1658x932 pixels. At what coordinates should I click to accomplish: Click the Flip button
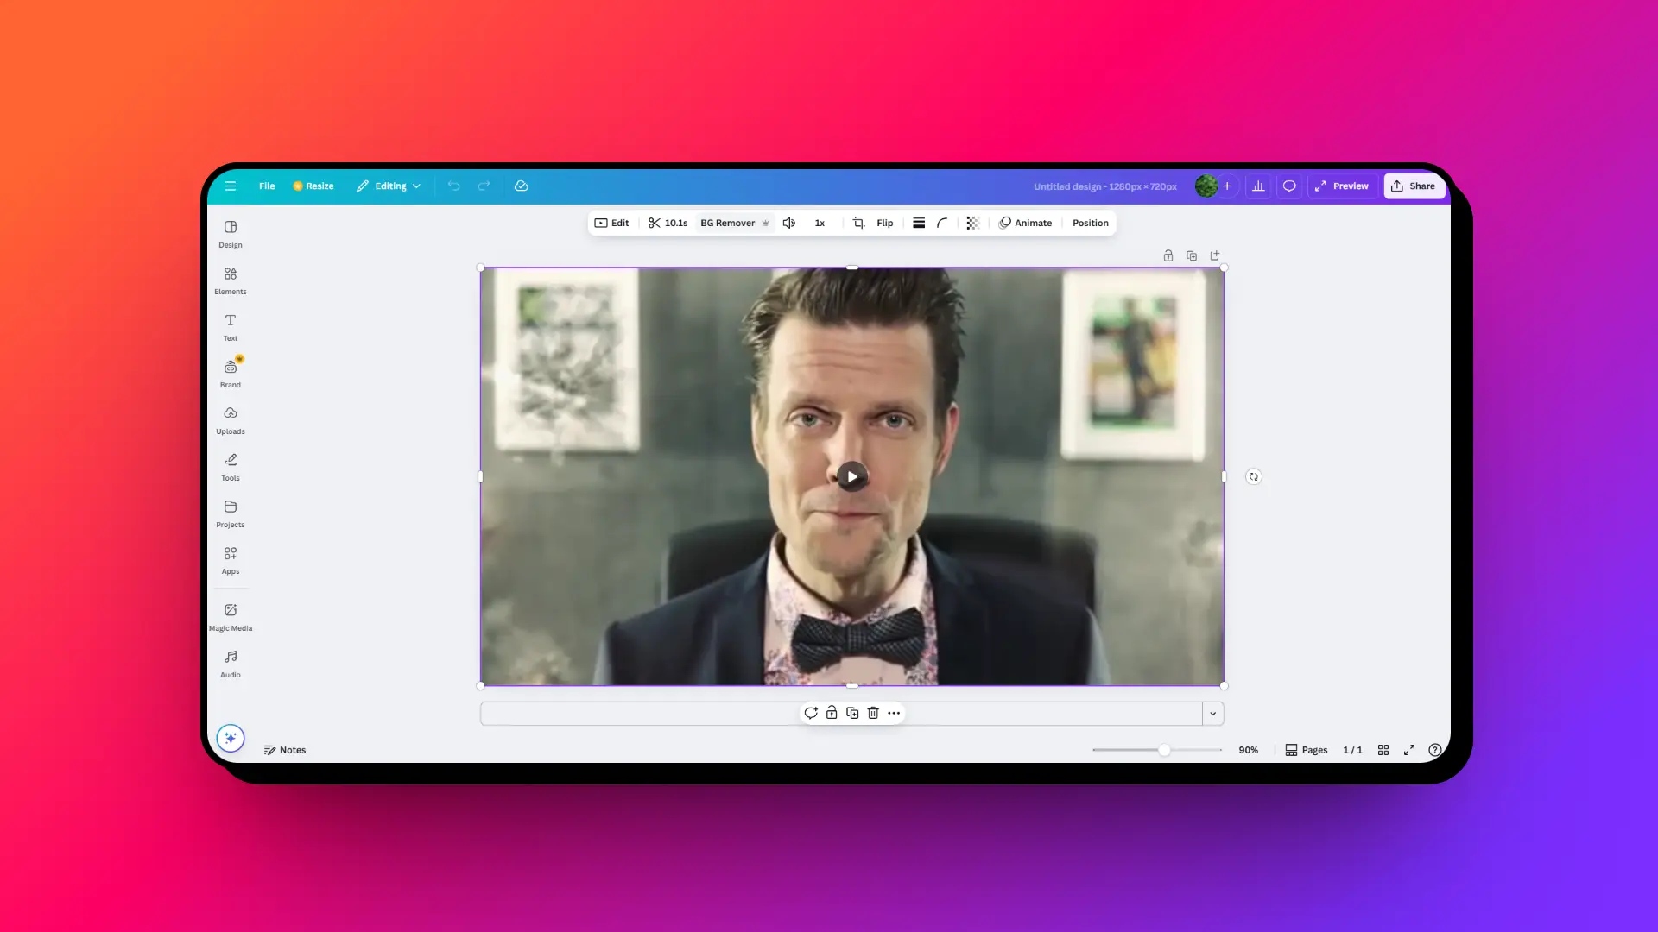[x=885, y=223]
